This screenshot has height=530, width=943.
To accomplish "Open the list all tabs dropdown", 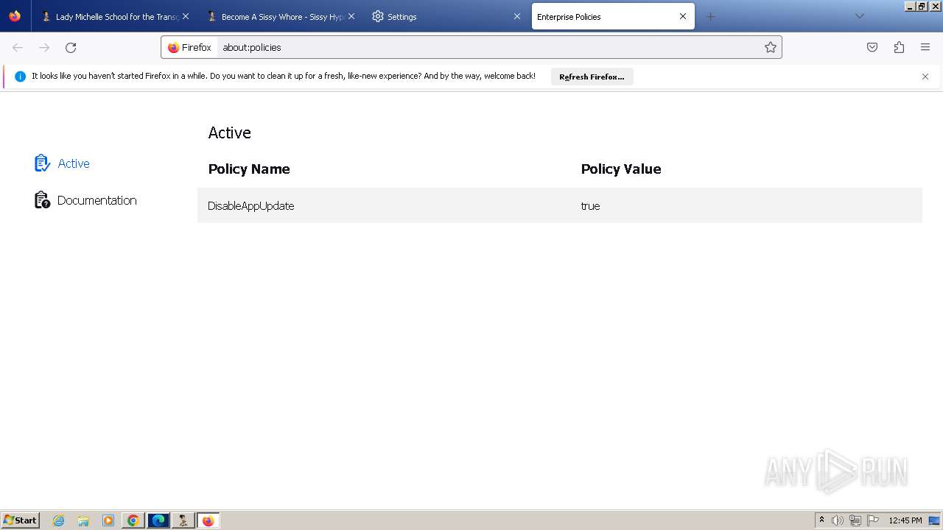I will coord(859,16).
